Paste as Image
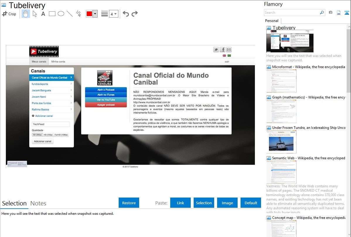This screenshot has width=351, height=237. (x=227, y=203)
